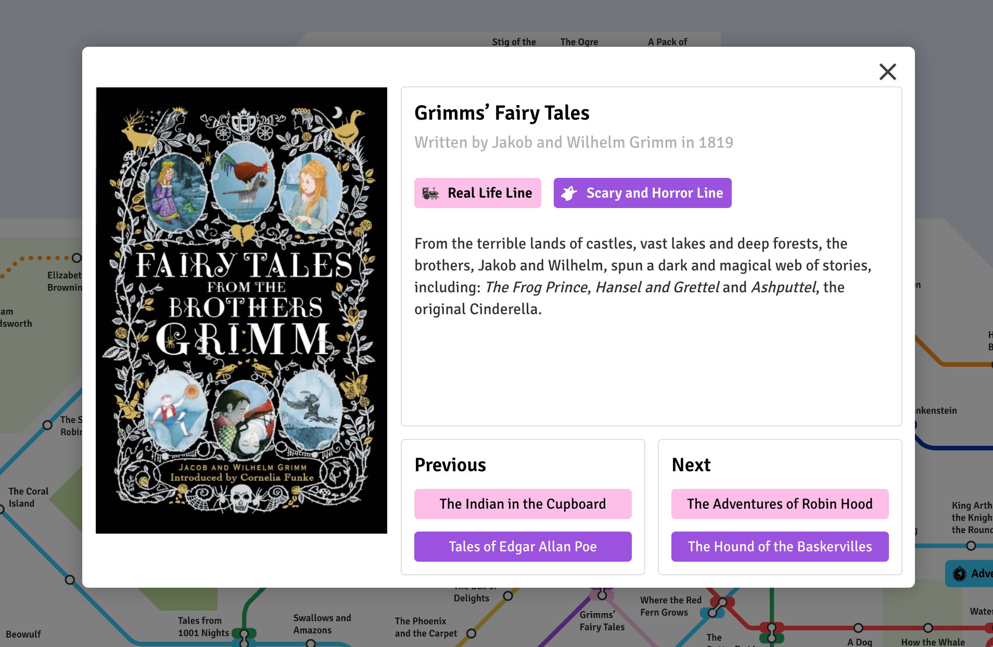Select Tales from 1001 Nights station label
The height and width of the screenshot is (647, 993).
203,627
